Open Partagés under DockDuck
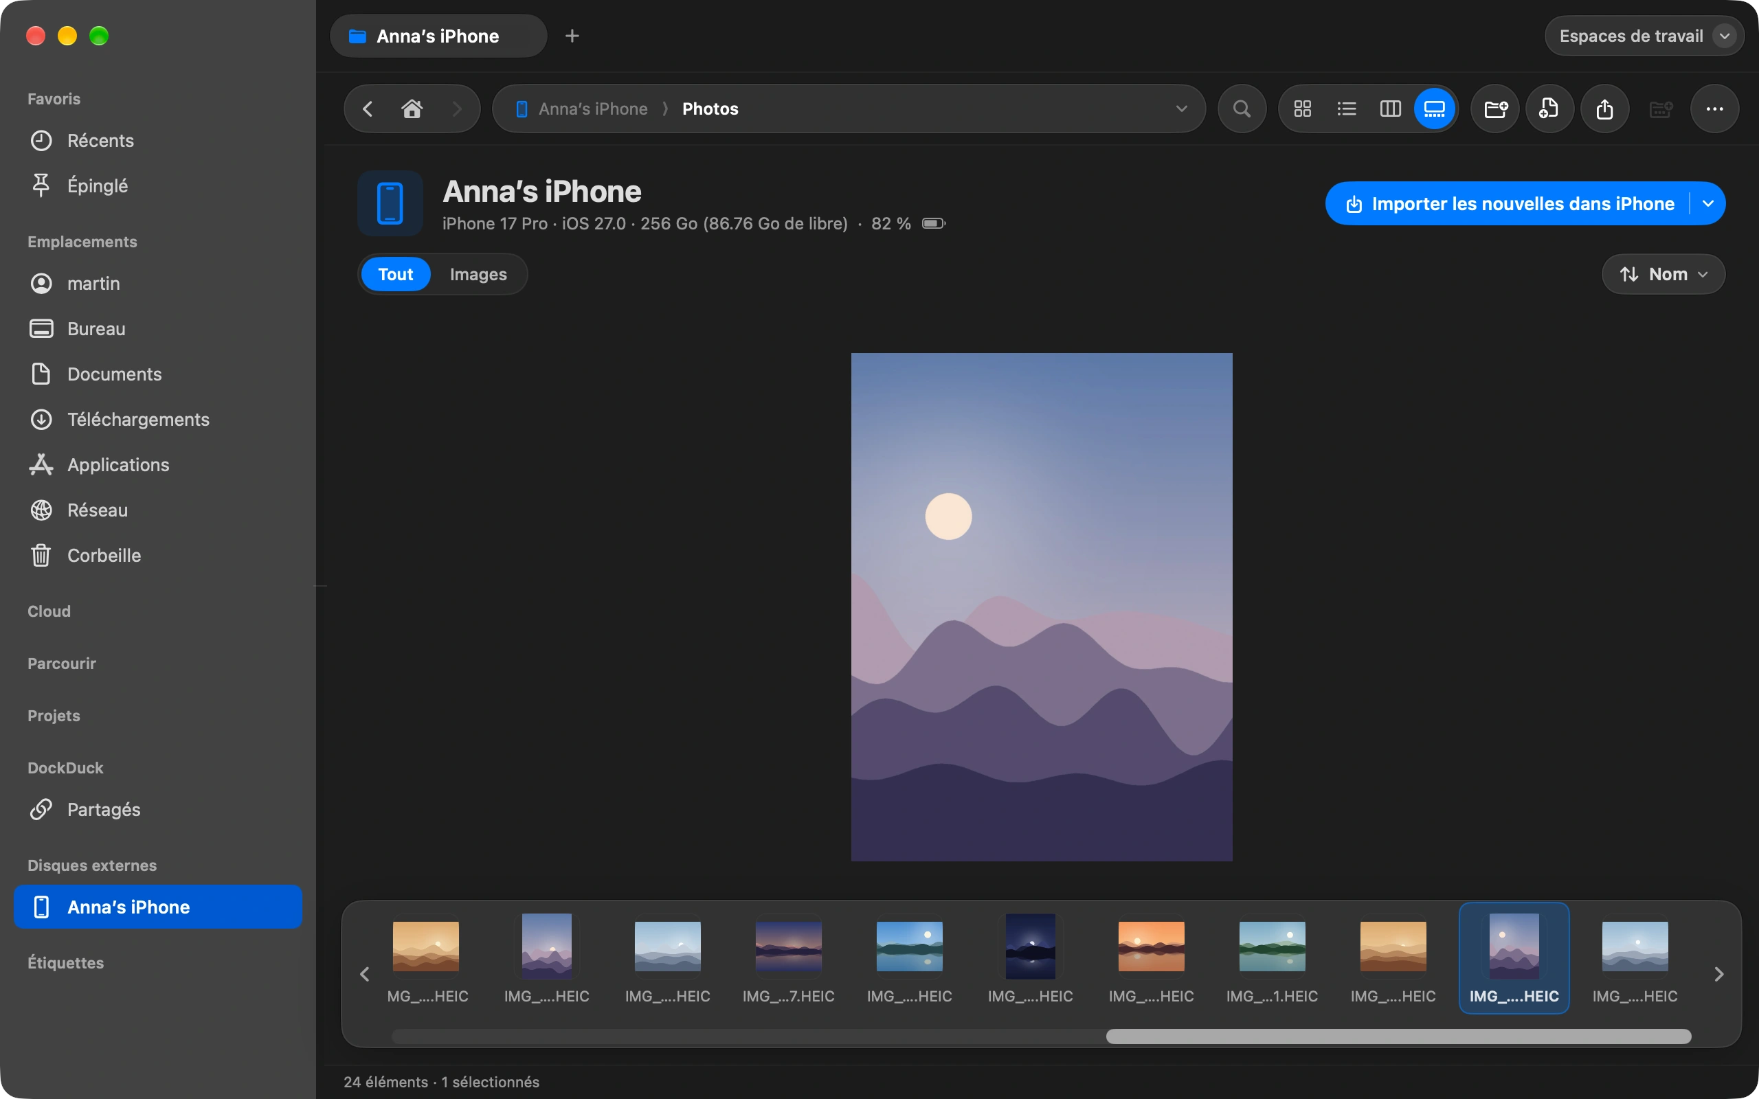1759x1099 pixels. click(158, 810)
